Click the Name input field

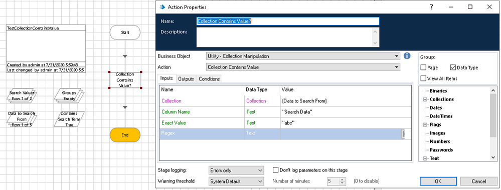coord(287,21)
